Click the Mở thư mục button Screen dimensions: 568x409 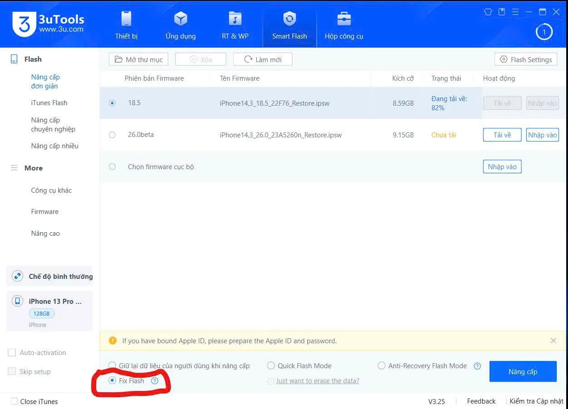(138, 59)
